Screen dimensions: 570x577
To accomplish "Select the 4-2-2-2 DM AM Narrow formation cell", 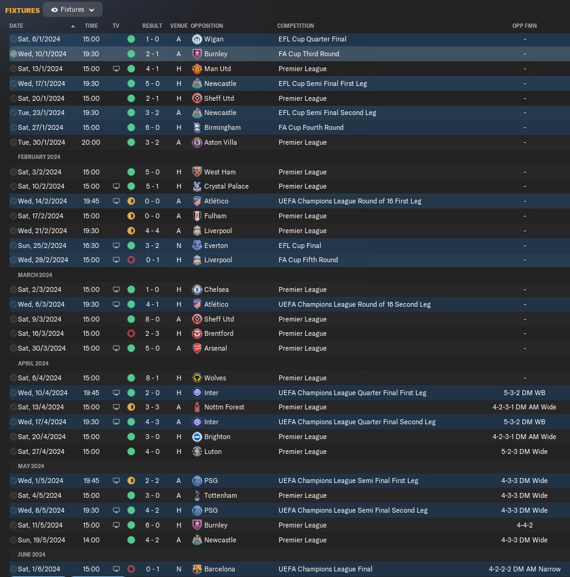I will point(524,569).
